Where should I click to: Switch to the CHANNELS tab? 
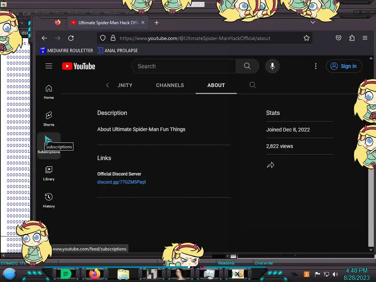(x=170, y=85)
